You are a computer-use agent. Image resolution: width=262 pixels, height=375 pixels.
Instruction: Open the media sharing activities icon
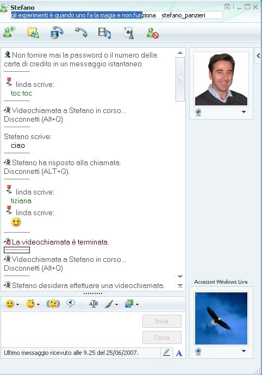coord(104,33)
